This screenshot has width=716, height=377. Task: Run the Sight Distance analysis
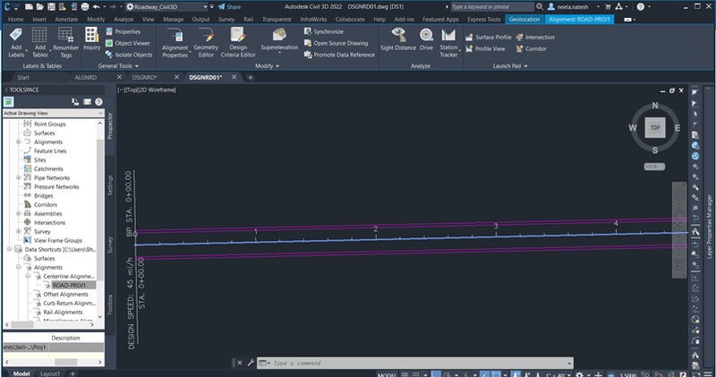[x=398, y=39]
